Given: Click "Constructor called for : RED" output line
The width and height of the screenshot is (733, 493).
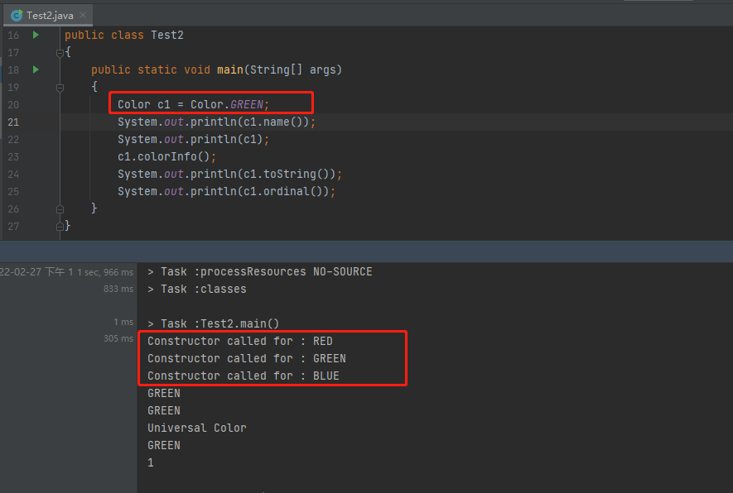Looking at the screenshot, I should pos(240,342).
